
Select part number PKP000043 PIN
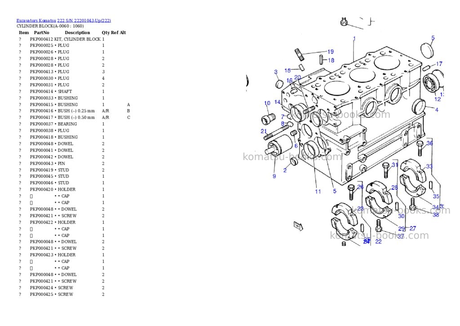48,164
